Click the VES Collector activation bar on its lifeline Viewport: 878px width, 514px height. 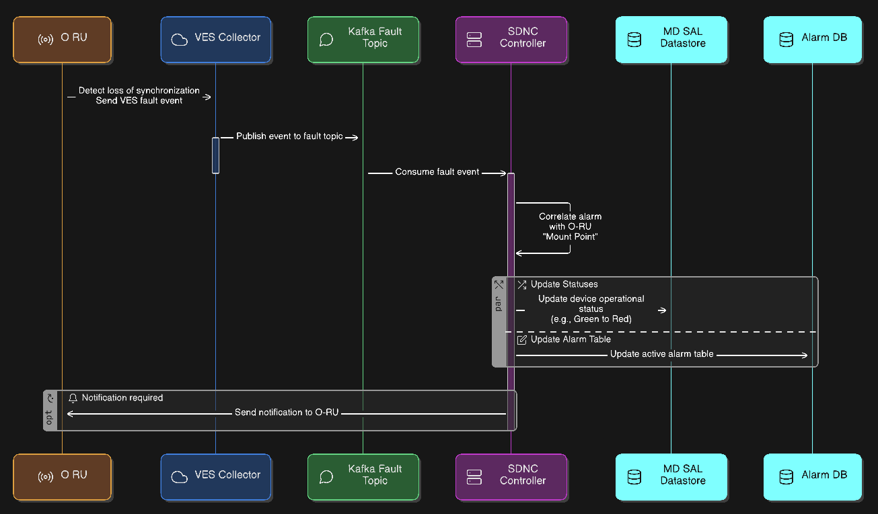click(216, 155)
